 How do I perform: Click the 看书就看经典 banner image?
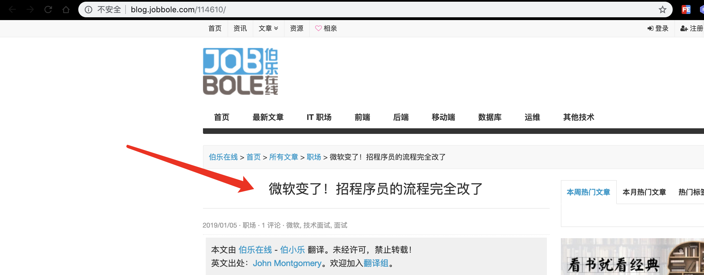coord(632,257)
